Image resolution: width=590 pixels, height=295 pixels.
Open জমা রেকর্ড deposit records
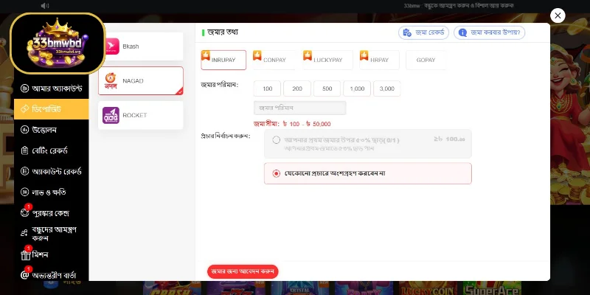[x=423, y=32]
